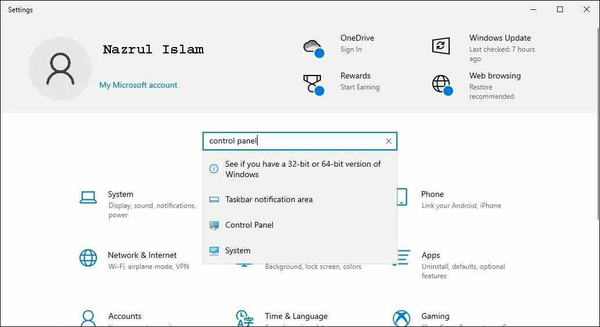The width and height of the screenshot is (600, 327).
Task: Click the OneDrive cloud icon
Action: point(313,48)
